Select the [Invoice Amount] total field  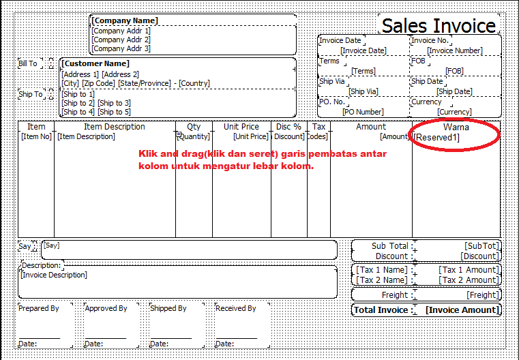pos(462,310)
